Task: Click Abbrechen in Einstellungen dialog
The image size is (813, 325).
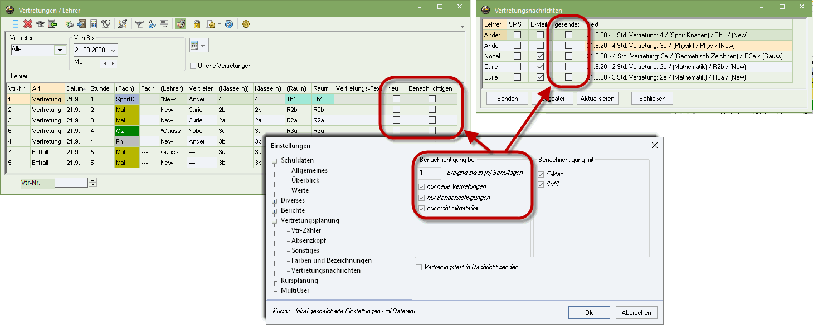Action: (636, 313)
